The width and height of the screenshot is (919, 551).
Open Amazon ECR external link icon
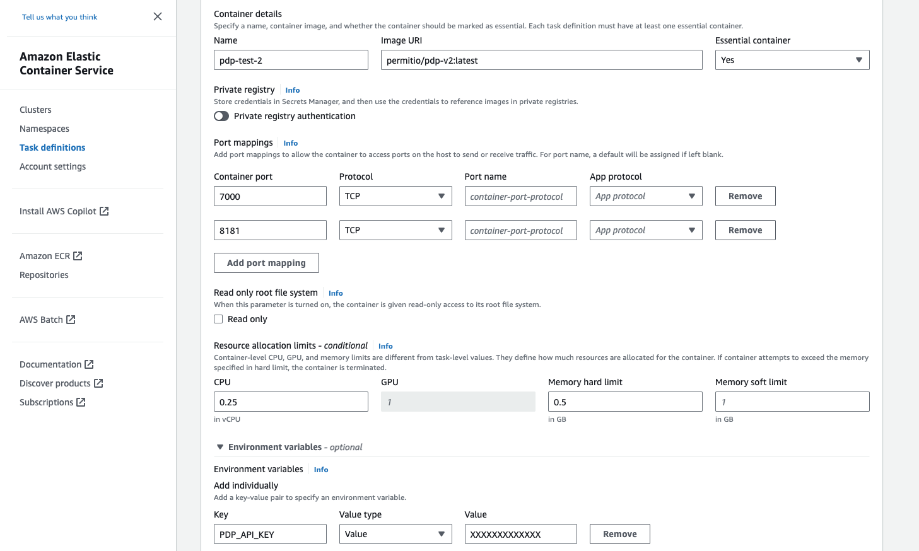tap(77, 255)
